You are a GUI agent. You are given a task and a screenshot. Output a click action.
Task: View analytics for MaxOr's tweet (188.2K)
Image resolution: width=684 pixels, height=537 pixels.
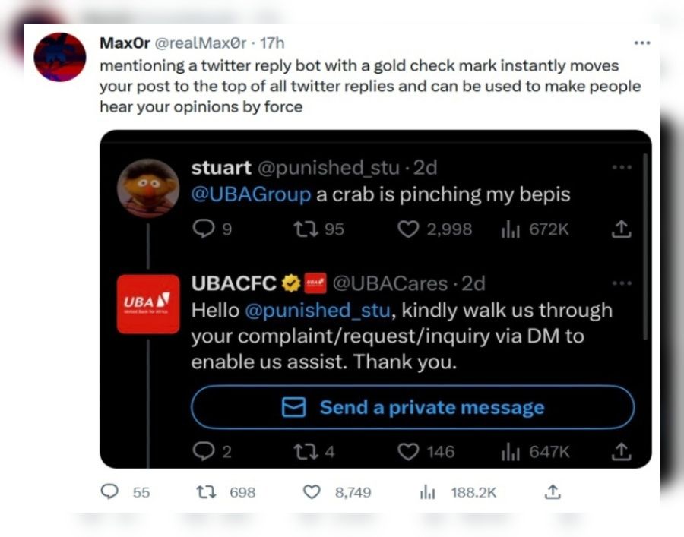(427, 492)
